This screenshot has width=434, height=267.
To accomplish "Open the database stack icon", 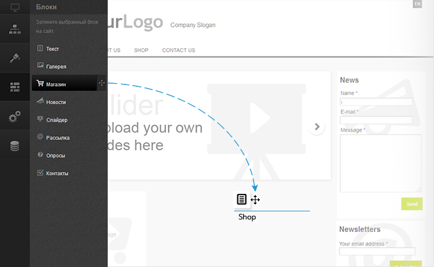I will (x=14, y=146).
